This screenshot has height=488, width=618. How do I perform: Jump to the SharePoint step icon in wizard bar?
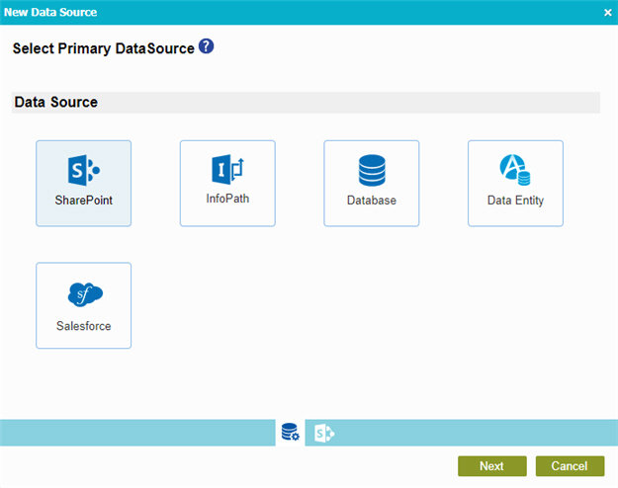tap(324, 434)
